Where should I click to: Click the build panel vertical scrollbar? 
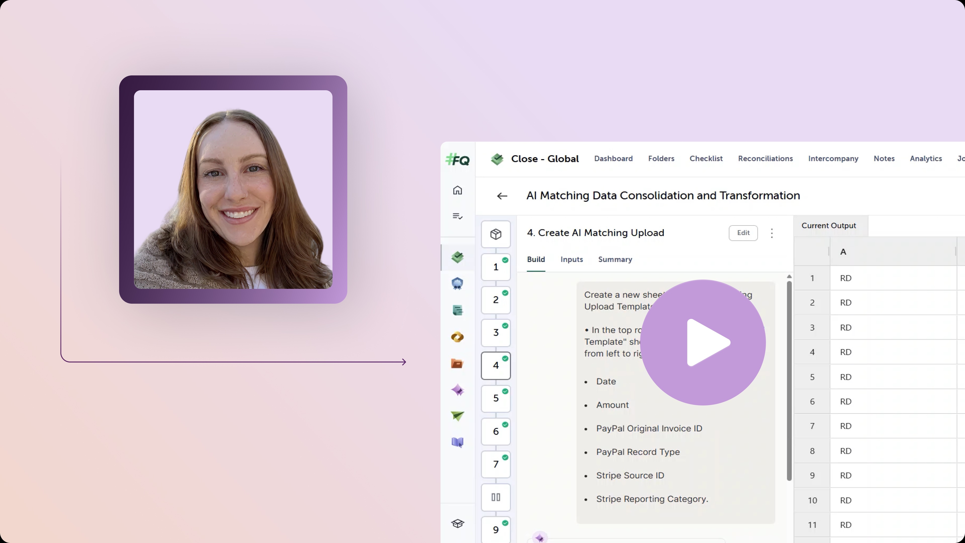point(789,380)
